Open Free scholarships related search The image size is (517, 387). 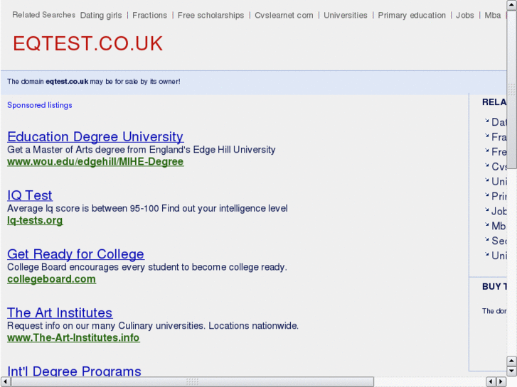[210, 16]
